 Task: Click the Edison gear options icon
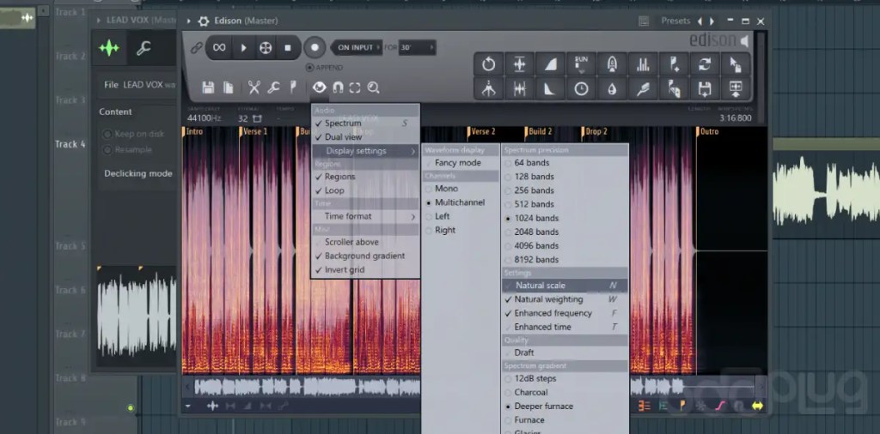(x=204, y=21)
